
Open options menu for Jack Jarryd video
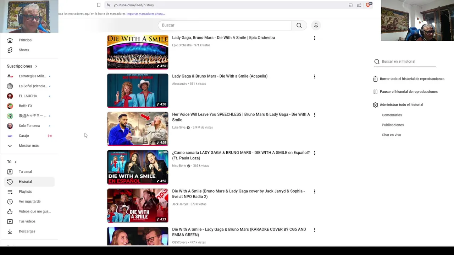pos(314,192)
